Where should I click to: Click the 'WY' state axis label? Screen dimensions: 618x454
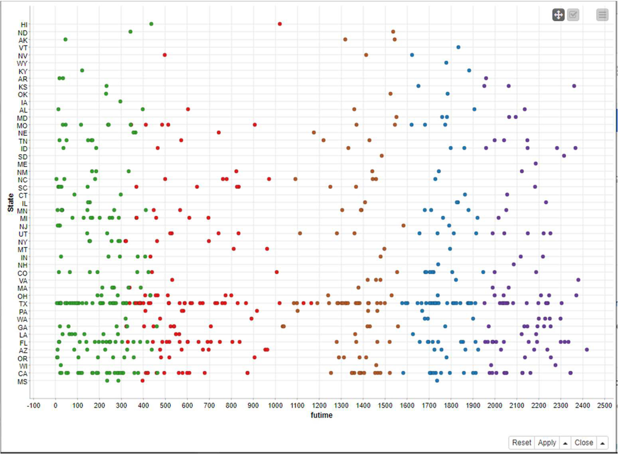[22, 64]
